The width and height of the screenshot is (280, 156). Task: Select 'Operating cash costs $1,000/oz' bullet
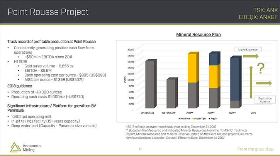(x=48, y=97)
